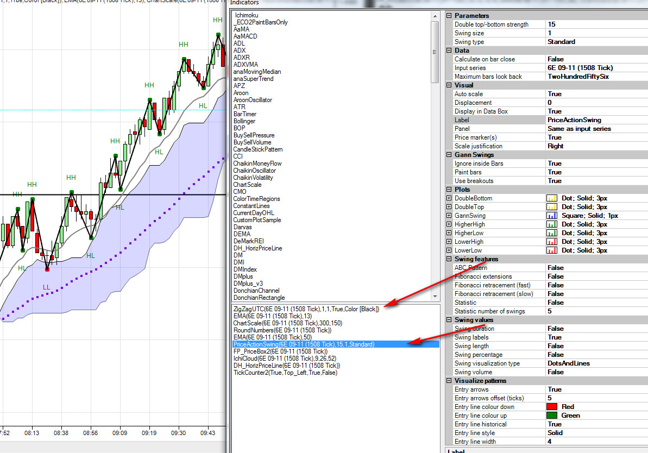Open Maximum bars look back dropdown
648x453 pixels.
tap(597, 77)
